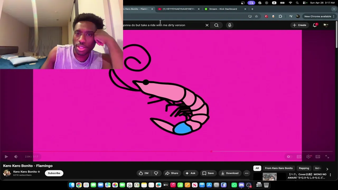Open the Kero Kero Bonito channel avatar
The image size is (338, 190).
pos(7,173)
